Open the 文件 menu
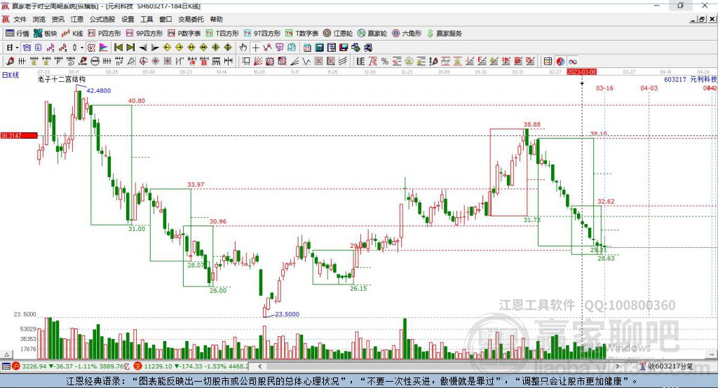718x388 pixels. click(20, 19)
